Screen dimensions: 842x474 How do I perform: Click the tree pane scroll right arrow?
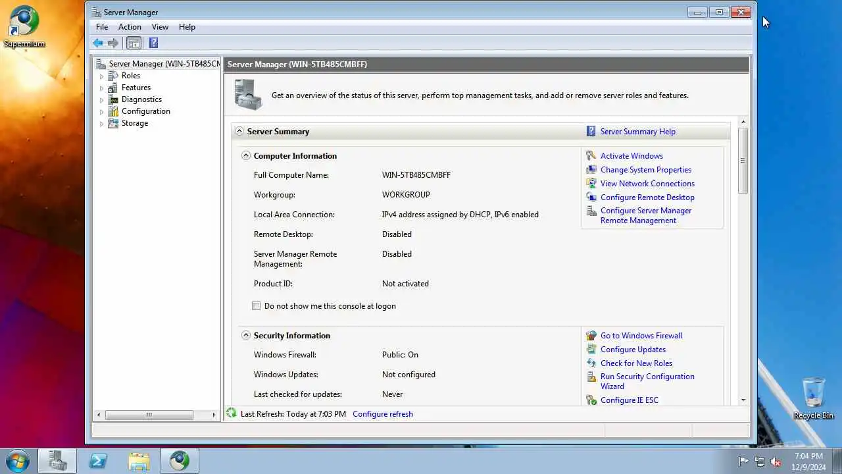point(213,415)
